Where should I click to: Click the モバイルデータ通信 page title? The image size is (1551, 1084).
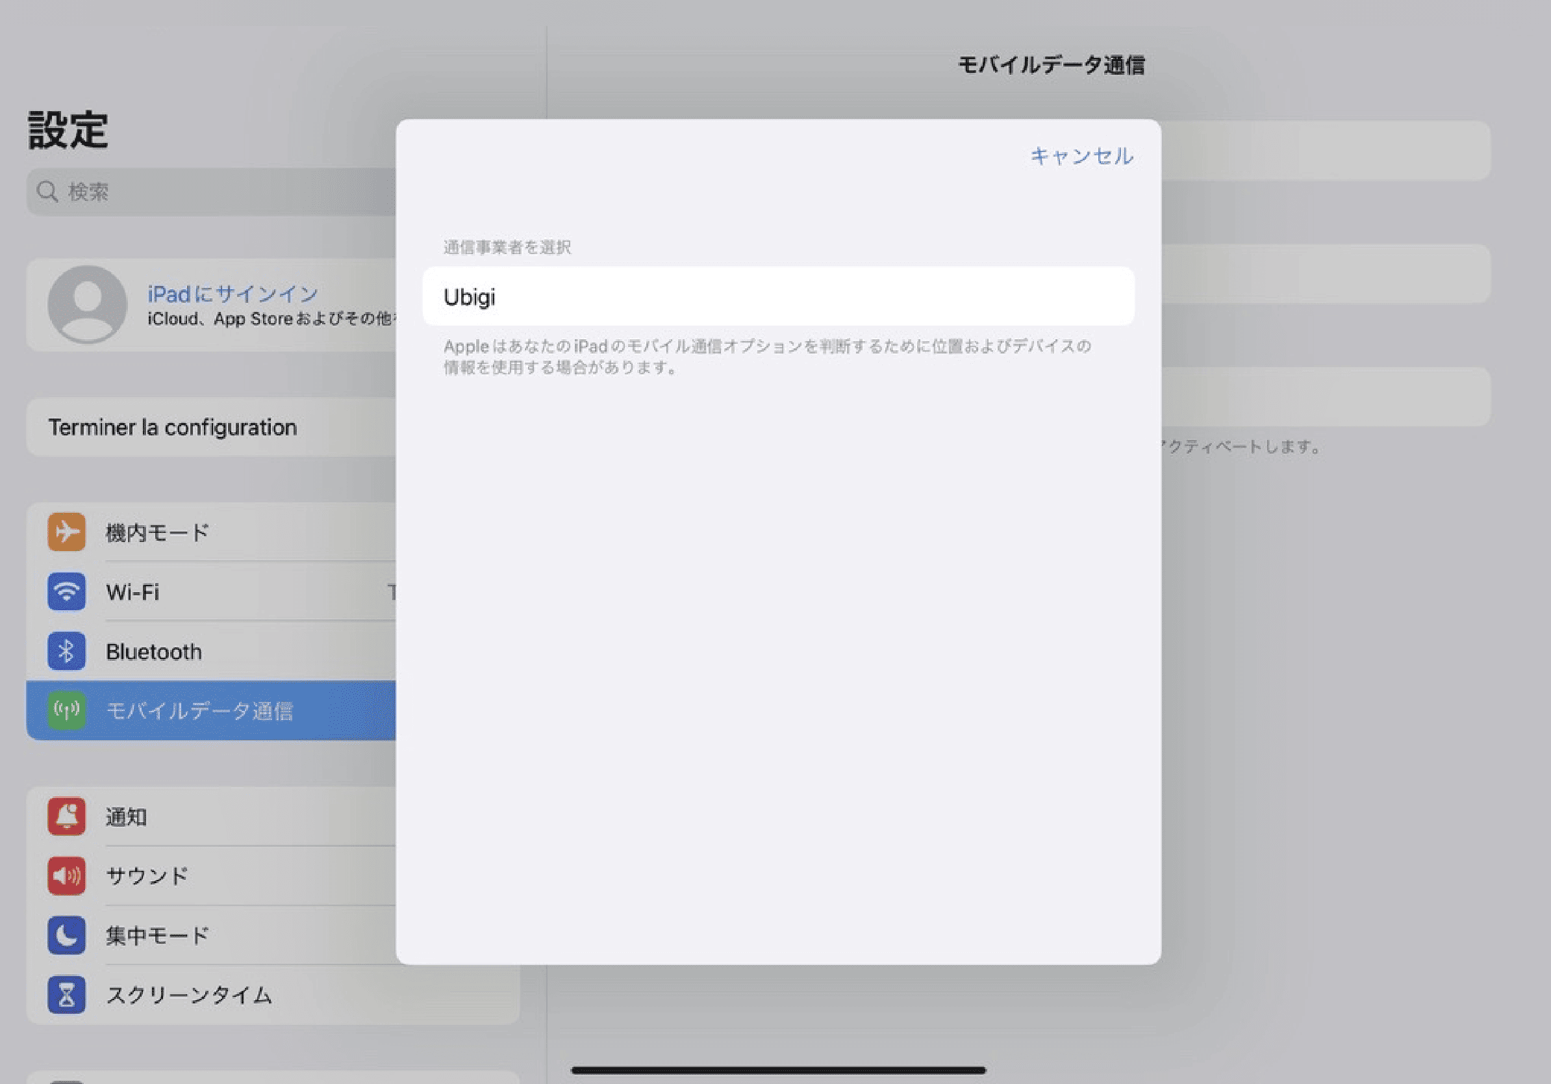1052,65
